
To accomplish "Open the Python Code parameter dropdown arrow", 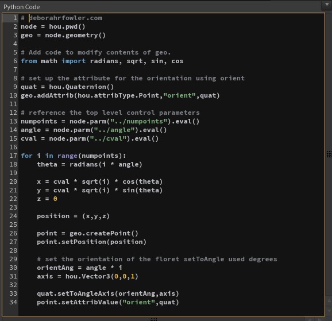I will pyautogui.click(x=326, y=5).
